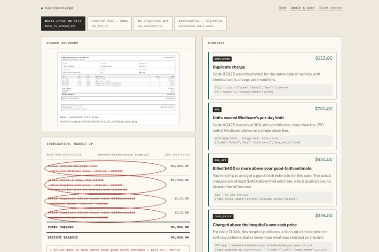Click the TOTAL CHARGES row label
379x252 pixels.
[61, 227]
